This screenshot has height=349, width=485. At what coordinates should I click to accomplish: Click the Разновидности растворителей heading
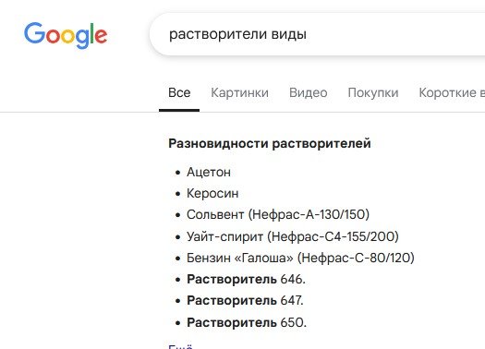(270, 143)
